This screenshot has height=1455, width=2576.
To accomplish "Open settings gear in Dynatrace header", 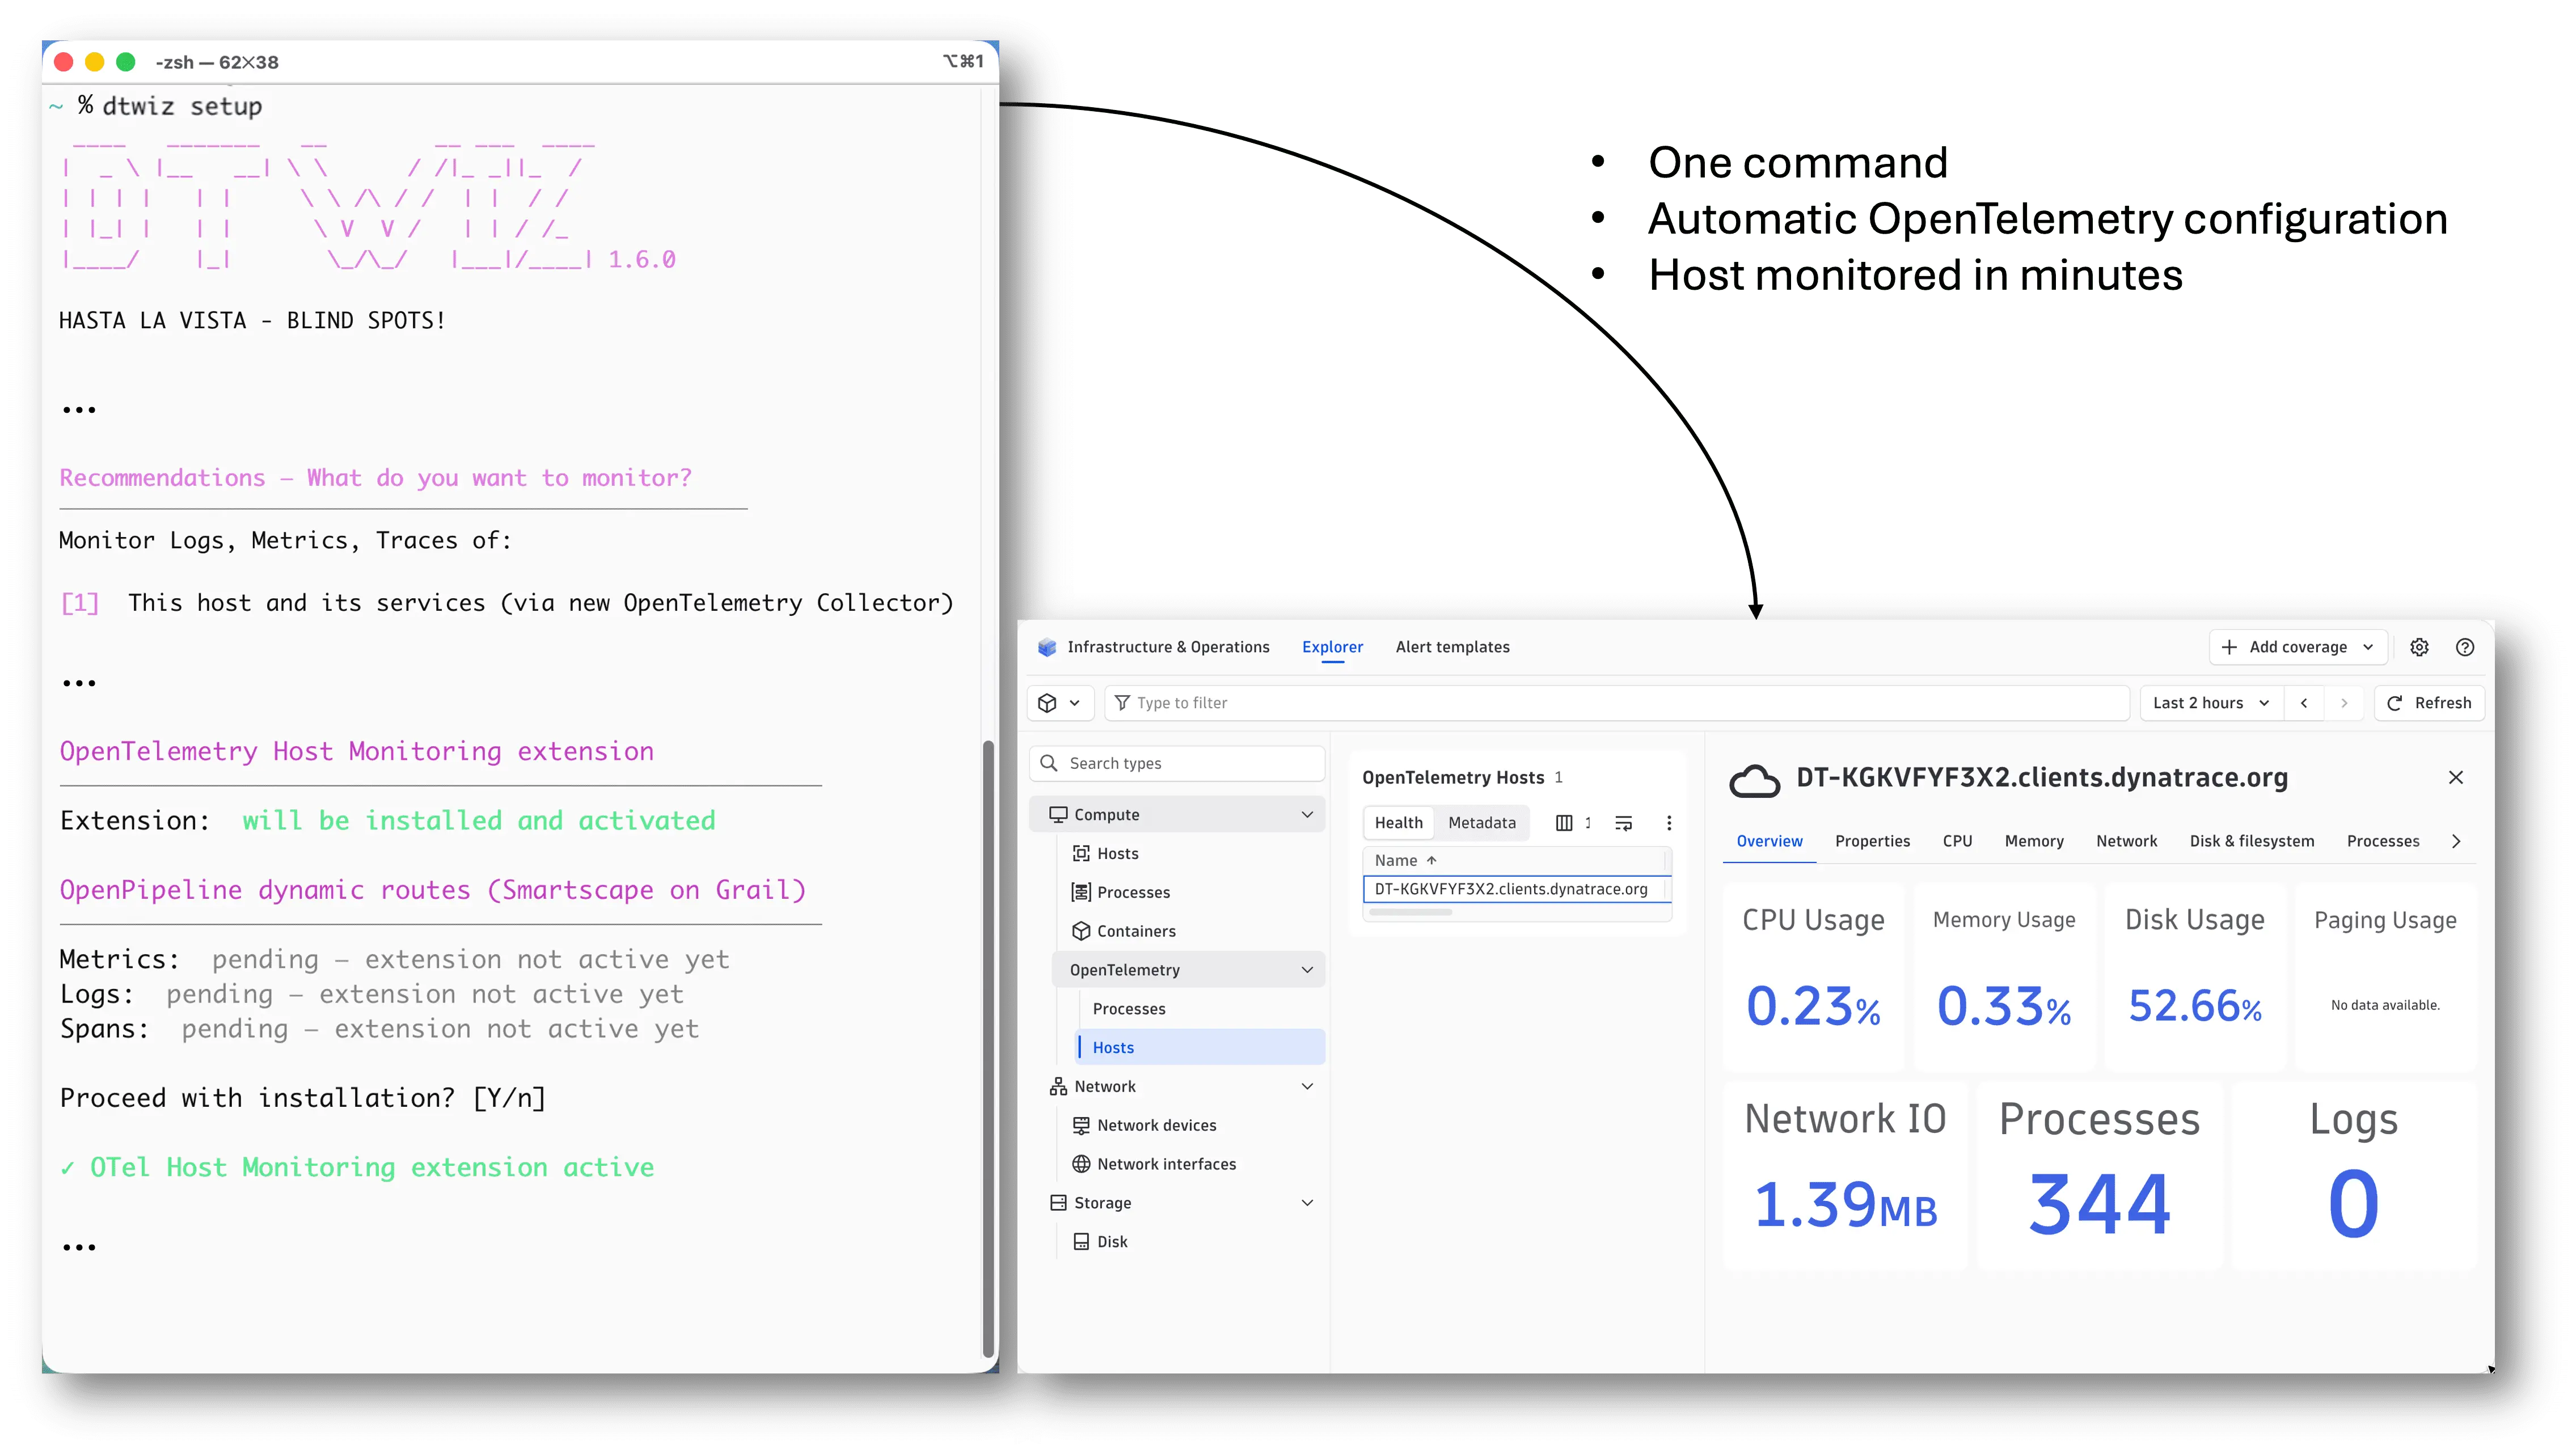I will click(x=2418, y=647).
